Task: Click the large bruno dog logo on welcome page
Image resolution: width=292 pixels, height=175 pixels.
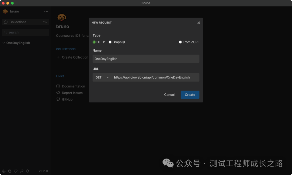Action: (x=62, y=18)
